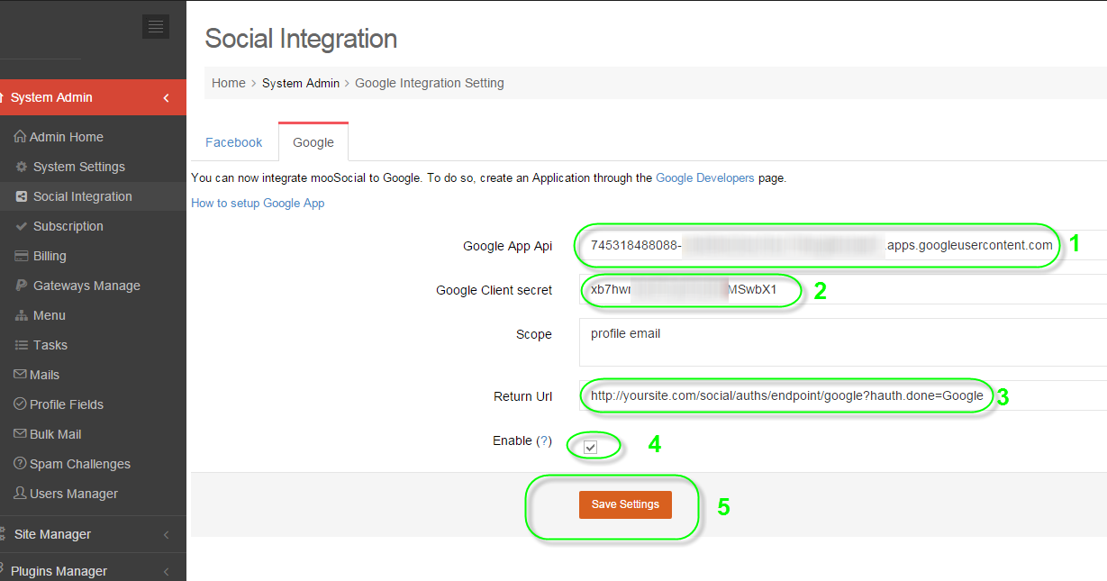Click the Users Manager person icon
This screenshot has width=1107, height=581.
(20, 494)
